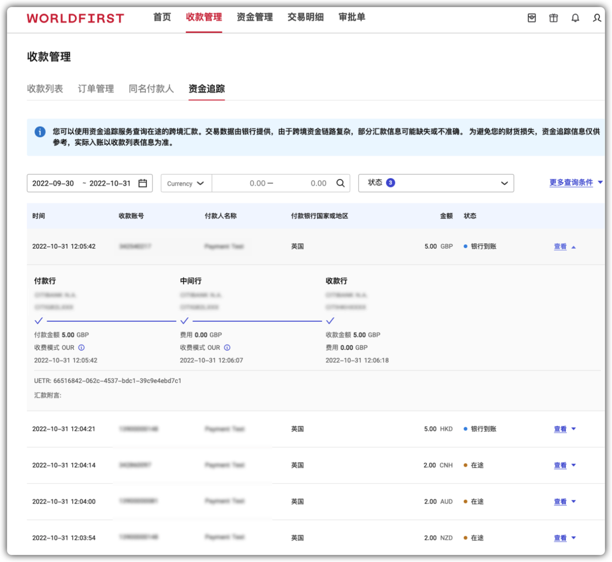Click 查看 link for 2.00 CNH row
The height and width of the screenshot is (562, 612).
pos(560,465)
